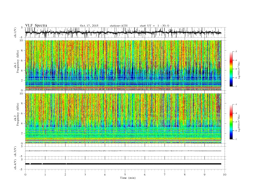This screenshot has height=196, width=253.
Task: Click tick label "1" on the Time axis
Action: pos(45,175)
